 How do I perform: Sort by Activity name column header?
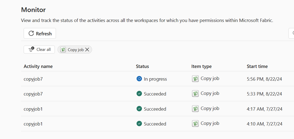[38, 66]
